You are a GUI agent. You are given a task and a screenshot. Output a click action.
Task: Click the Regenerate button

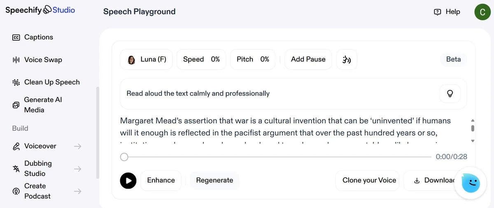(214, 180)
